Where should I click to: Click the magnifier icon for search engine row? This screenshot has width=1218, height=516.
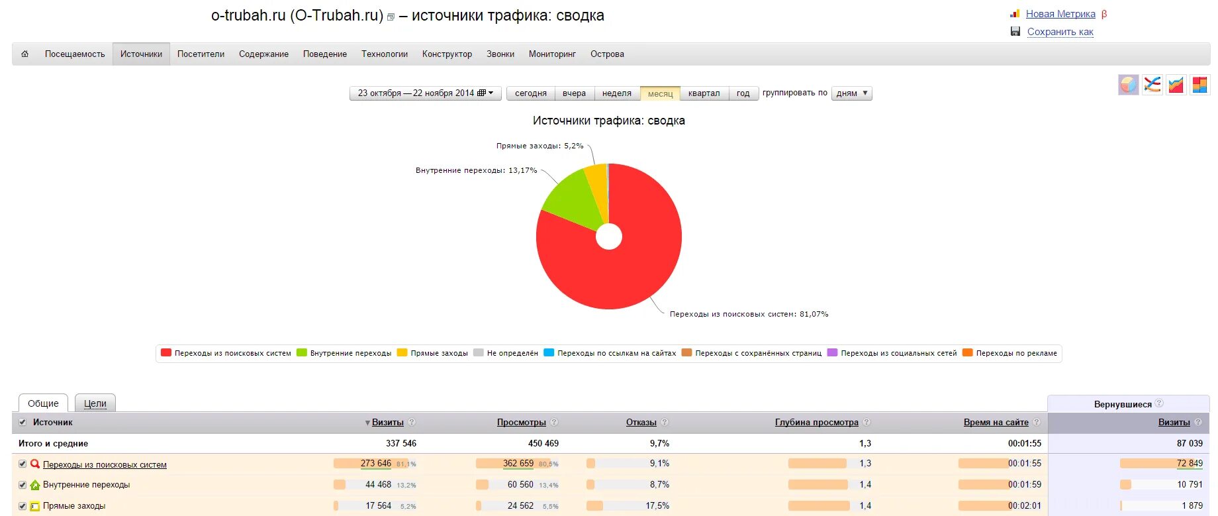[35, 464]
